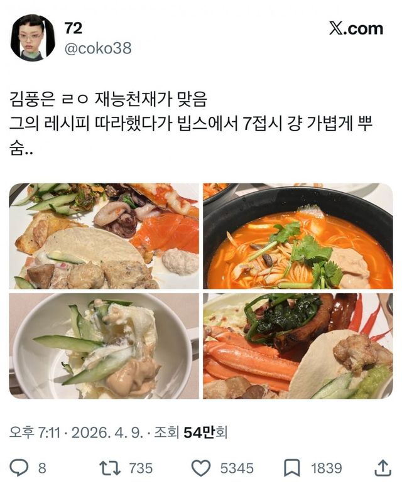Click the display name 72
This screenshot has height=491, width=402.
(x=73, y=28)
